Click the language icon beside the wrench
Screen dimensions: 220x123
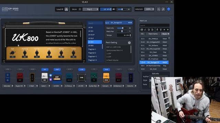coord(159,9)
